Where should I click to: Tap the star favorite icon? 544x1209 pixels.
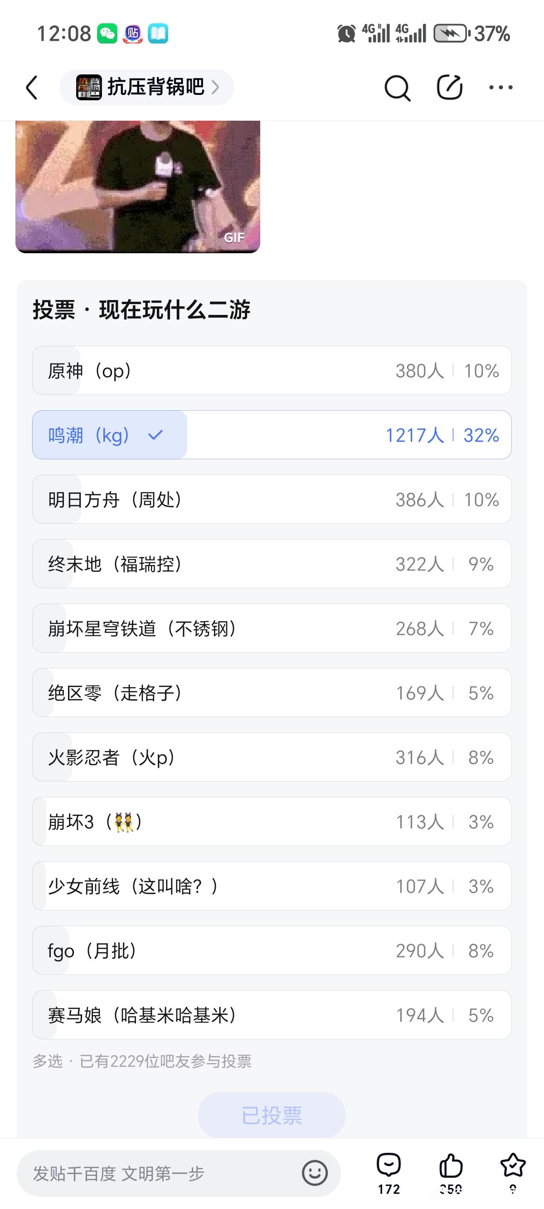pos(513,1166)
